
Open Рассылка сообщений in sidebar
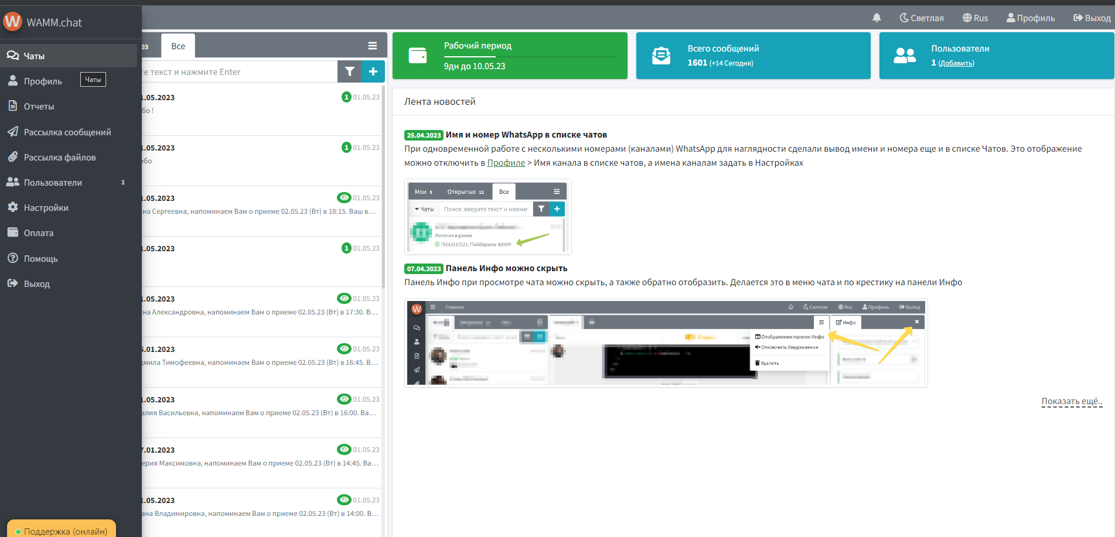[67, 132]
